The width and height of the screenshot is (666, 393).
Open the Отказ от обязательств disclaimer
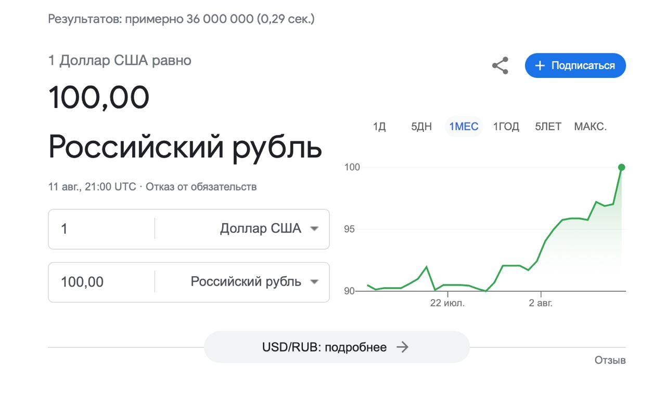click(x=201, y=187)
